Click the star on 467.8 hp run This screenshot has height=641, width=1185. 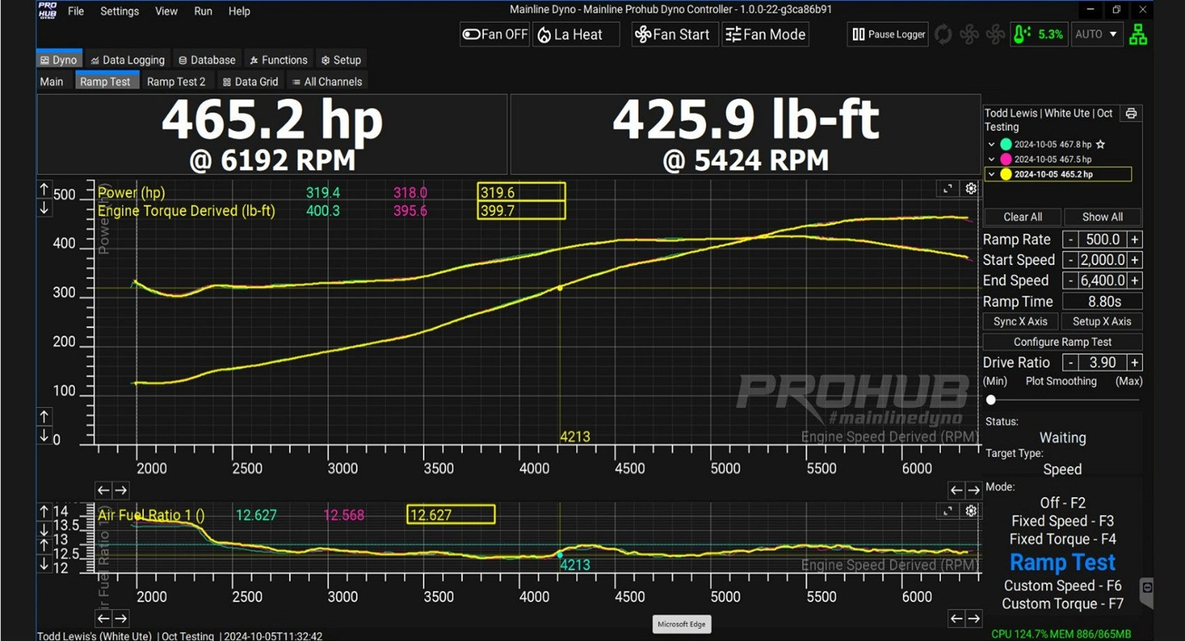[x=1101, y=144]
